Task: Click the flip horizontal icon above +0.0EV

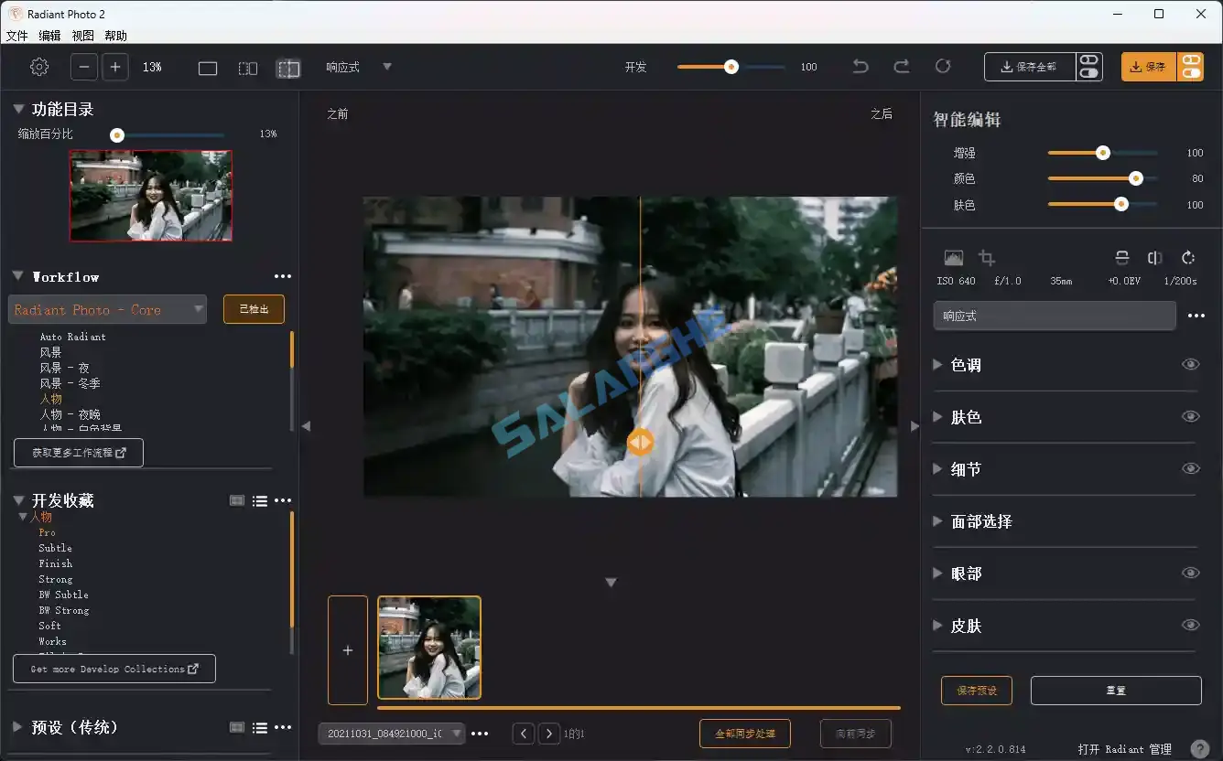Action: (x=1122, y=257)
